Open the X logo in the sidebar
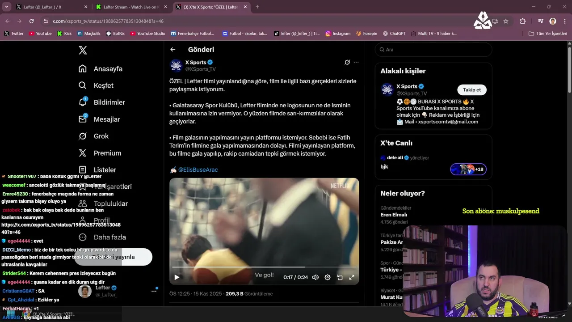Image resolution: width=572 pixels, height=322 pixels. click(83, 50)
